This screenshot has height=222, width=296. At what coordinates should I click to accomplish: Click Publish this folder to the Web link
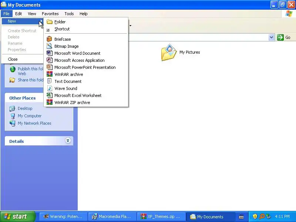31,71
